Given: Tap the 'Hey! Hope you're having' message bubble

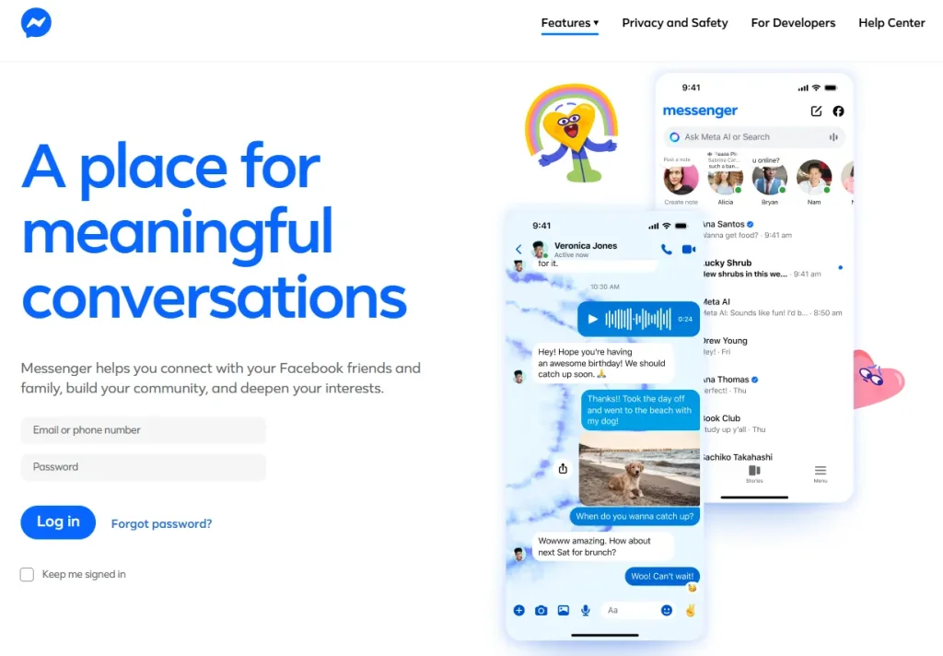Looking at the screenshot, I should click(x=602, y=363).
